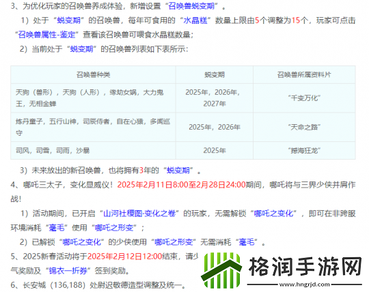
Task: Click the '2025年，2026年，2027年' table cell
Action: point(215,98)
